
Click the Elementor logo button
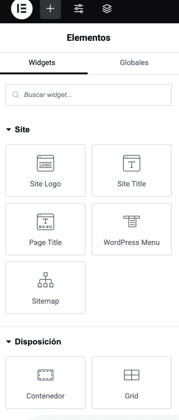[x=22, y=9]
